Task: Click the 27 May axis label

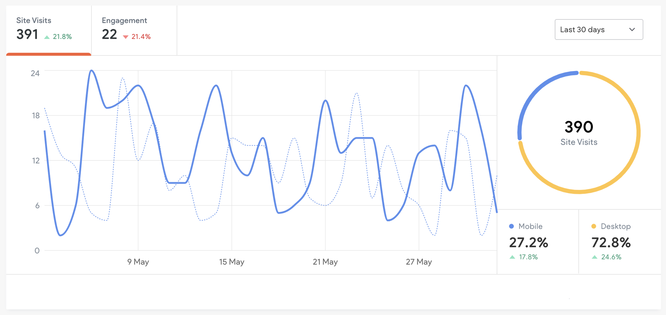Action: 419,262
